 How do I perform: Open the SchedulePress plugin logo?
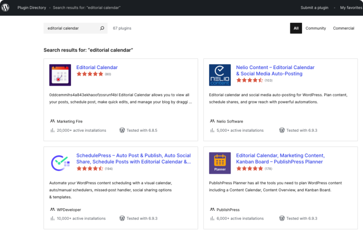tap(60, 163)
